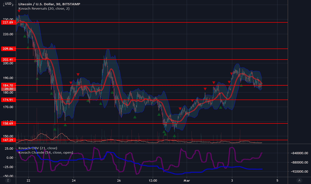Click the 5 date on time axis
The height and width of the screenshot is (184, 311).
coord(277,181)
